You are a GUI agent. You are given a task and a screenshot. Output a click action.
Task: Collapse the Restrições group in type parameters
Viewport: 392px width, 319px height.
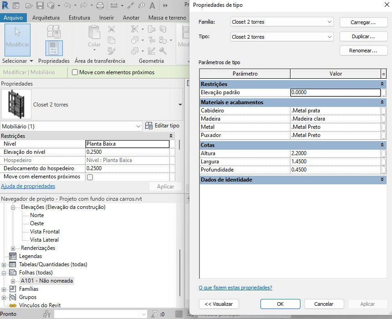click(382, 84)
